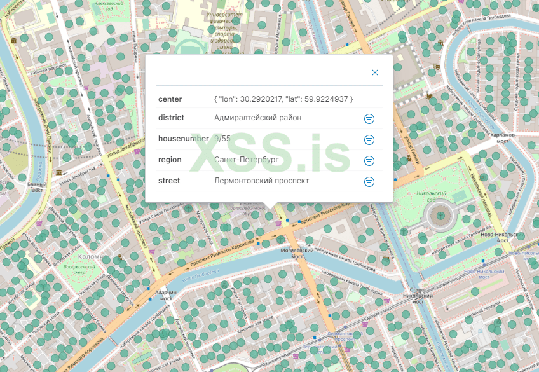Viewport: 539px width, 372px height.
Task: Click the library book icon near the dotted building
Action: point(428,96)
